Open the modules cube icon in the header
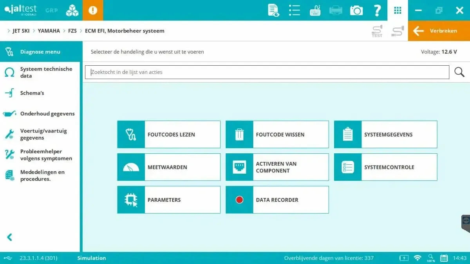Image resolution: width=470 pixels, height=264 pixels. pyautogui.click(x=71, y=10)
